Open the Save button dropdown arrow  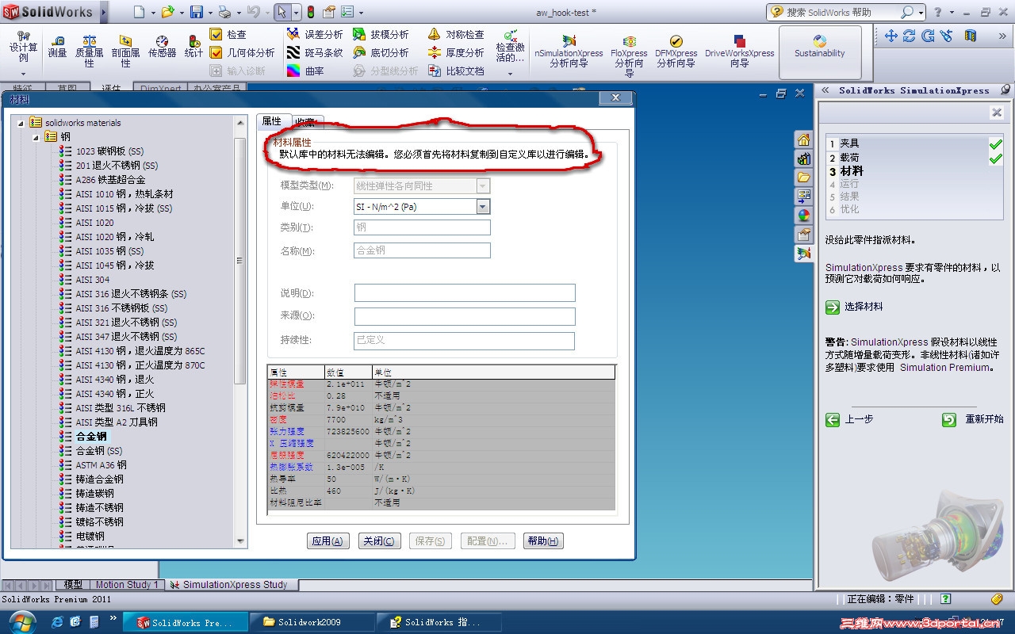[209, 13]
